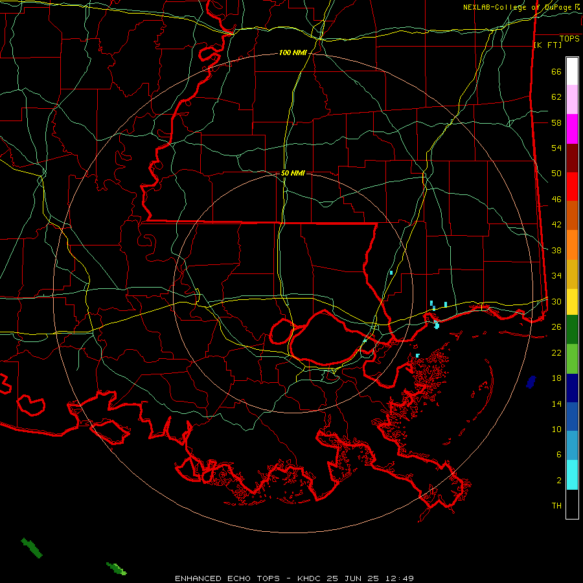Select the dark green legend swatch
Viewport: 583px width, 583px height.
572,330
